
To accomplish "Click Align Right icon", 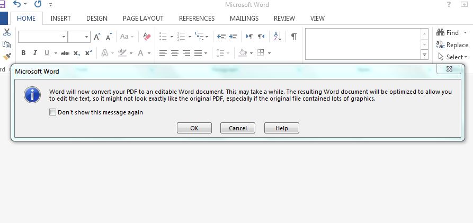I will (x=186, y=53).
